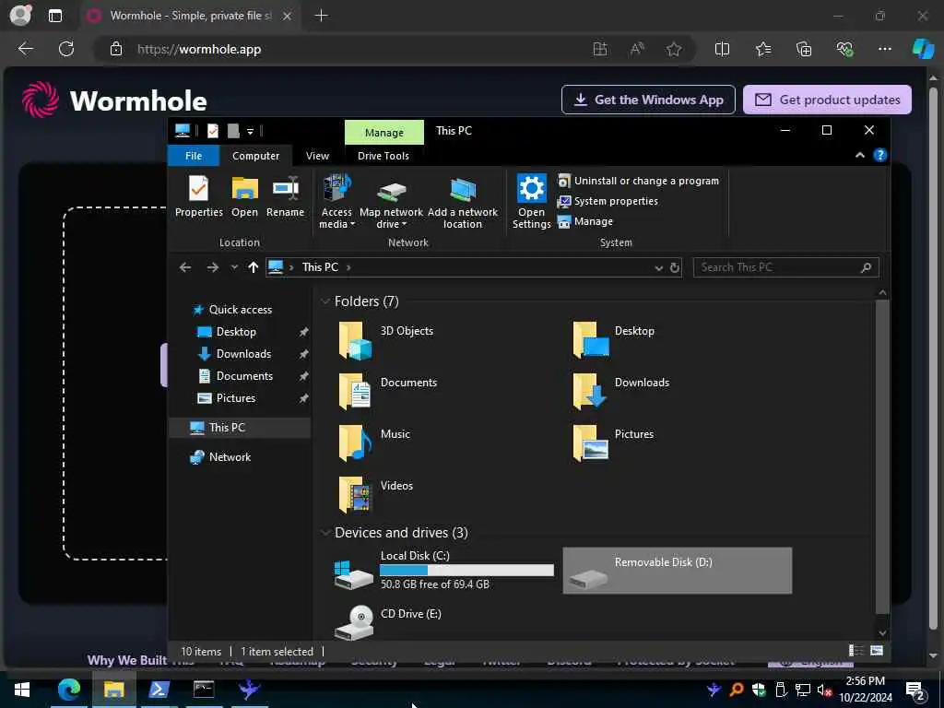Open Downloads in the navigation pane
Screen dimensions: 944x708
point(243,354)
